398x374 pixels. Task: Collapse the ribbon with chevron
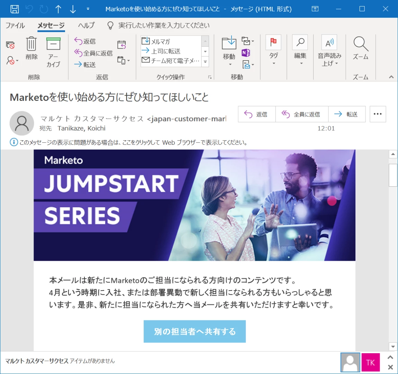[391, 77]
